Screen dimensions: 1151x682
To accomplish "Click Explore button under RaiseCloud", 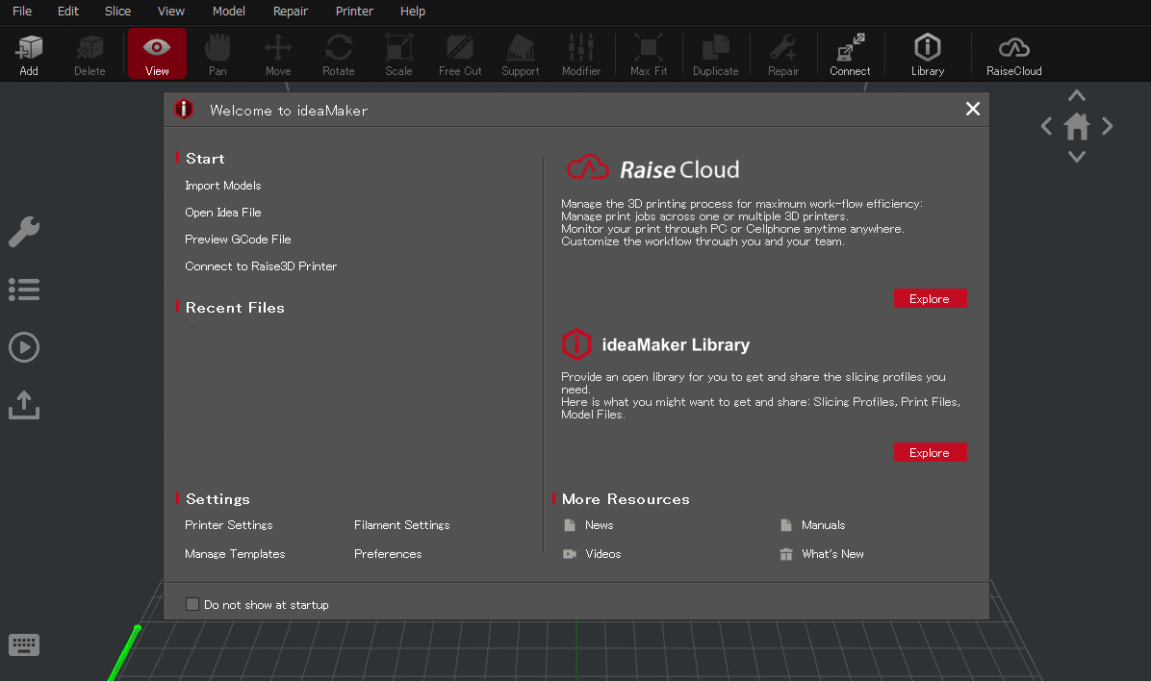I will click(x=930, y=298).
